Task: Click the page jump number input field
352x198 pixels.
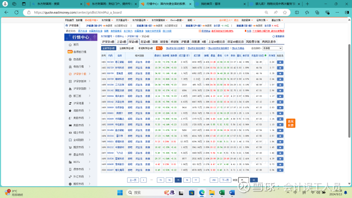Action: tap(244, 180)
